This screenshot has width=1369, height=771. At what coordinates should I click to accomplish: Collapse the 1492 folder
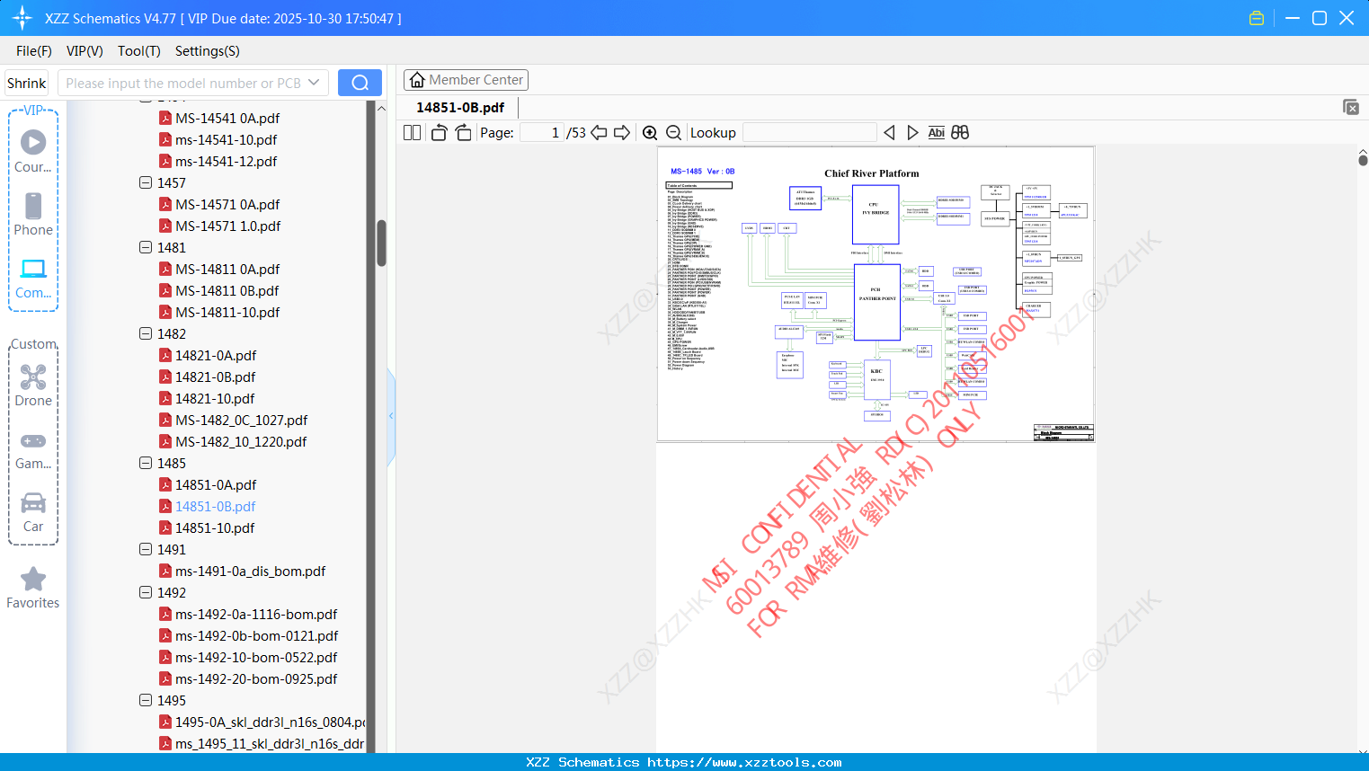pos(146,592)
